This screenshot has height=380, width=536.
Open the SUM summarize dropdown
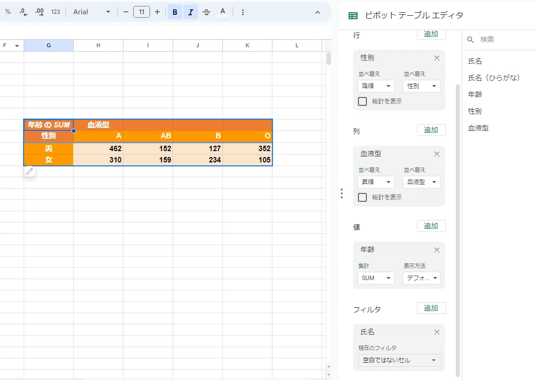click(376, 278)
